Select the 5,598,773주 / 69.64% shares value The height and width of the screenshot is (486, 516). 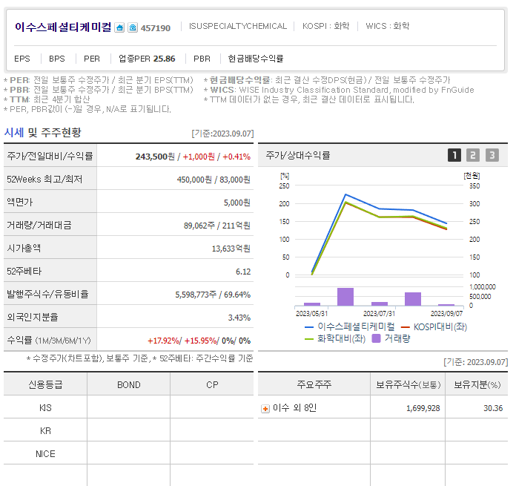click(213, 295)
